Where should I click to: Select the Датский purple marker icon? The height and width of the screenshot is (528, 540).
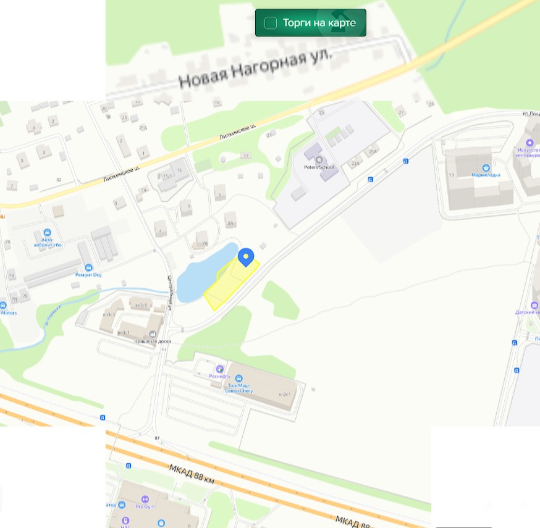tap(534, 305)
